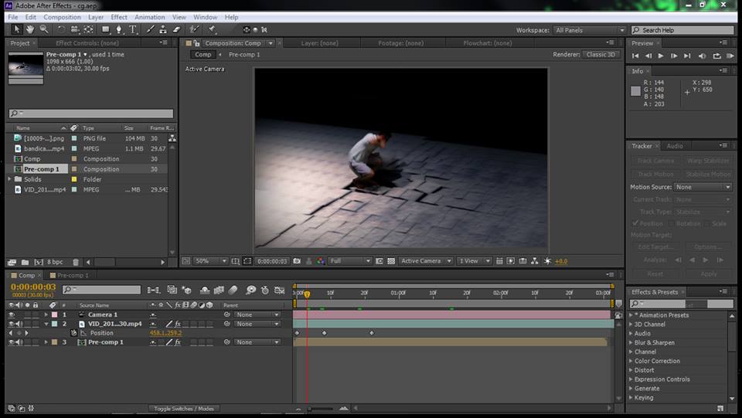The height and width of the screenshot is (418, 742).
Task: Select the Hand tool
Action: point(30,29)
